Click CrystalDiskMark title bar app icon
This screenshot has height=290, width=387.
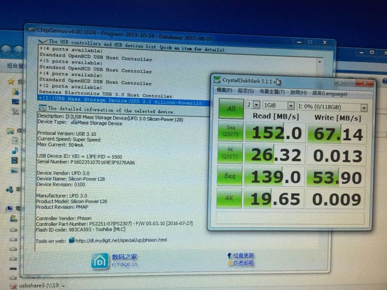tap(217, 79)
